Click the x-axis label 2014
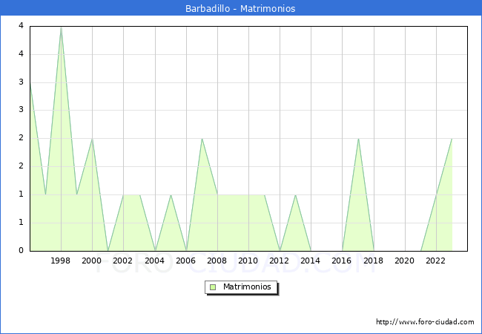 click(310, 261)
